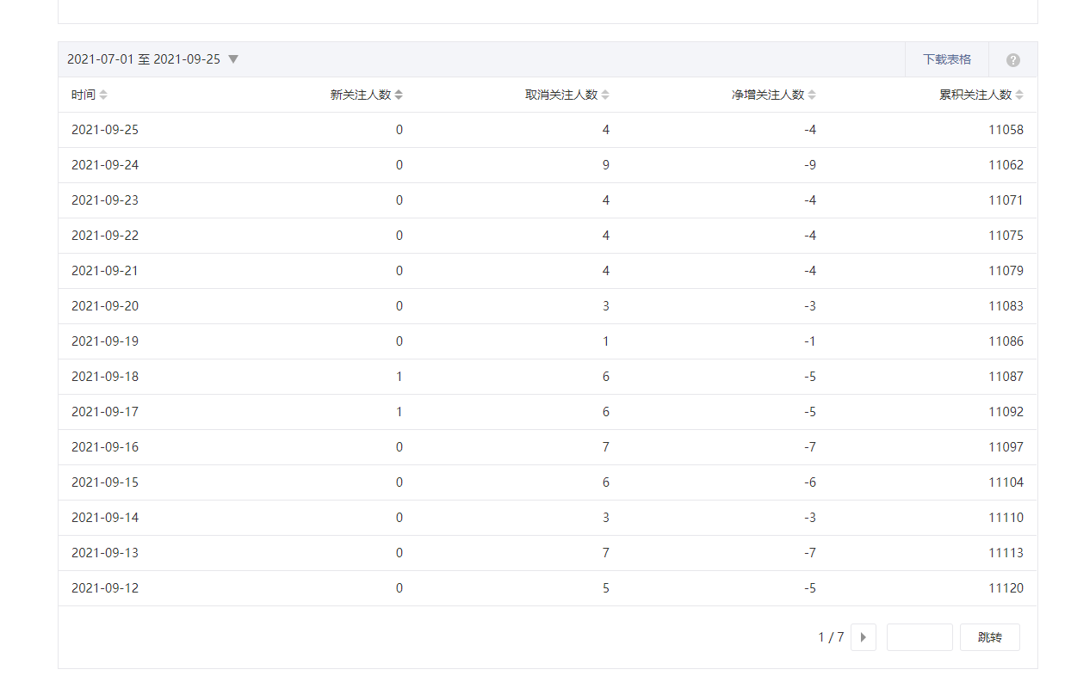Click new follower count in 2021-09-18 row
This screenshot has width=1071, height=688.
(399, 377)
